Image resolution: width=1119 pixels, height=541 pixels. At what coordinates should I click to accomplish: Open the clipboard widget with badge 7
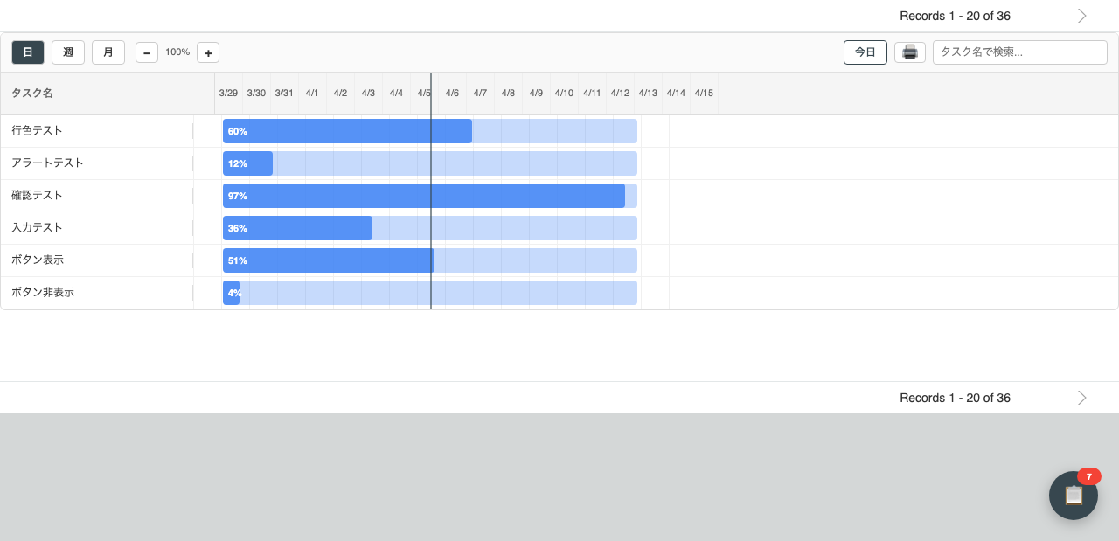(1074, 496)
